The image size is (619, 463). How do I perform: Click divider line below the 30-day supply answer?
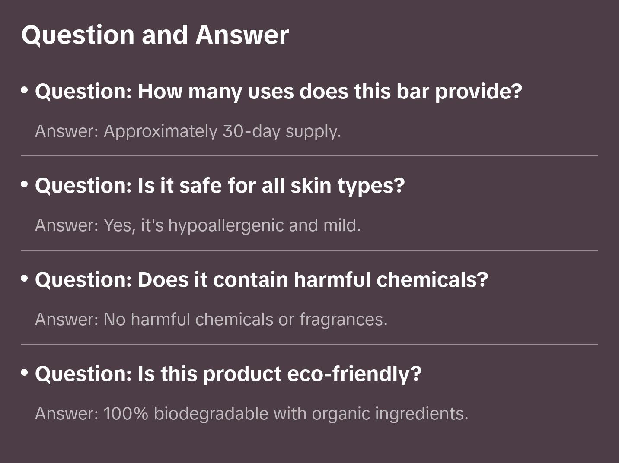pos(309,156)
